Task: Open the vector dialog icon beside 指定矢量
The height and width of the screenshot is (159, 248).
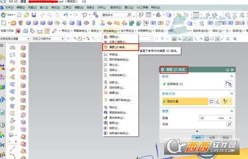Action: point(217,101)
